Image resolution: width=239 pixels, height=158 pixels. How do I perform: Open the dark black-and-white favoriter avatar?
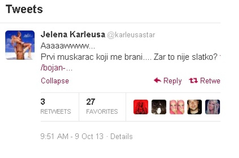159,107
